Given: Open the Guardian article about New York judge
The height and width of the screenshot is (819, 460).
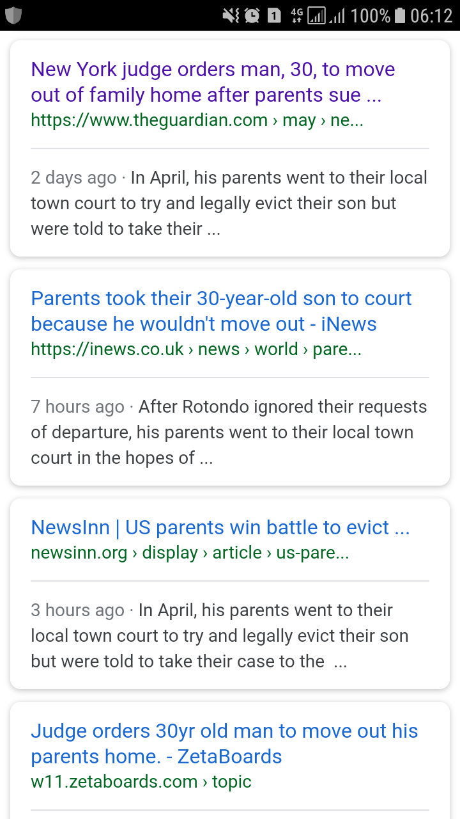Looking at the screenshot, I should pos(213,82).
